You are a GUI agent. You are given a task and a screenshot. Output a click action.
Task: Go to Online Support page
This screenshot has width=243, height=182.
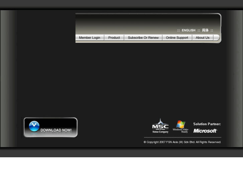pyautogui.click(x=177, y=38)
